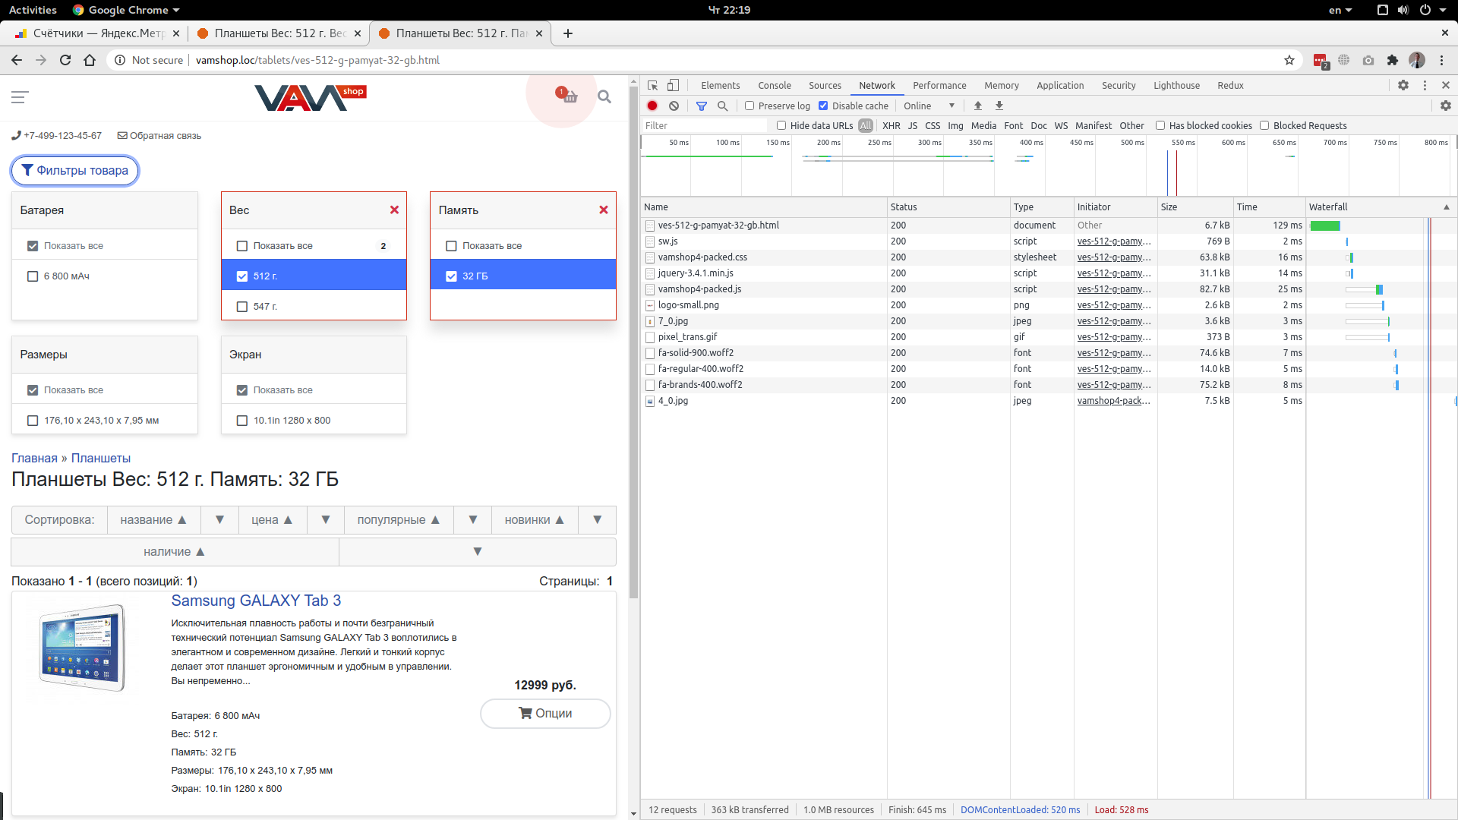The height and width of the screenshot is (820, 1458).
Task: Clear the network log
Action: pos(674,106)
